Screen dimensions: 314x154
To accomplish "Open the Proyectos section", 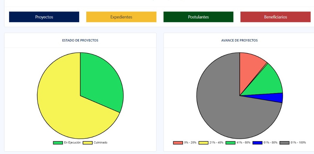I will (x=44, y=17).
